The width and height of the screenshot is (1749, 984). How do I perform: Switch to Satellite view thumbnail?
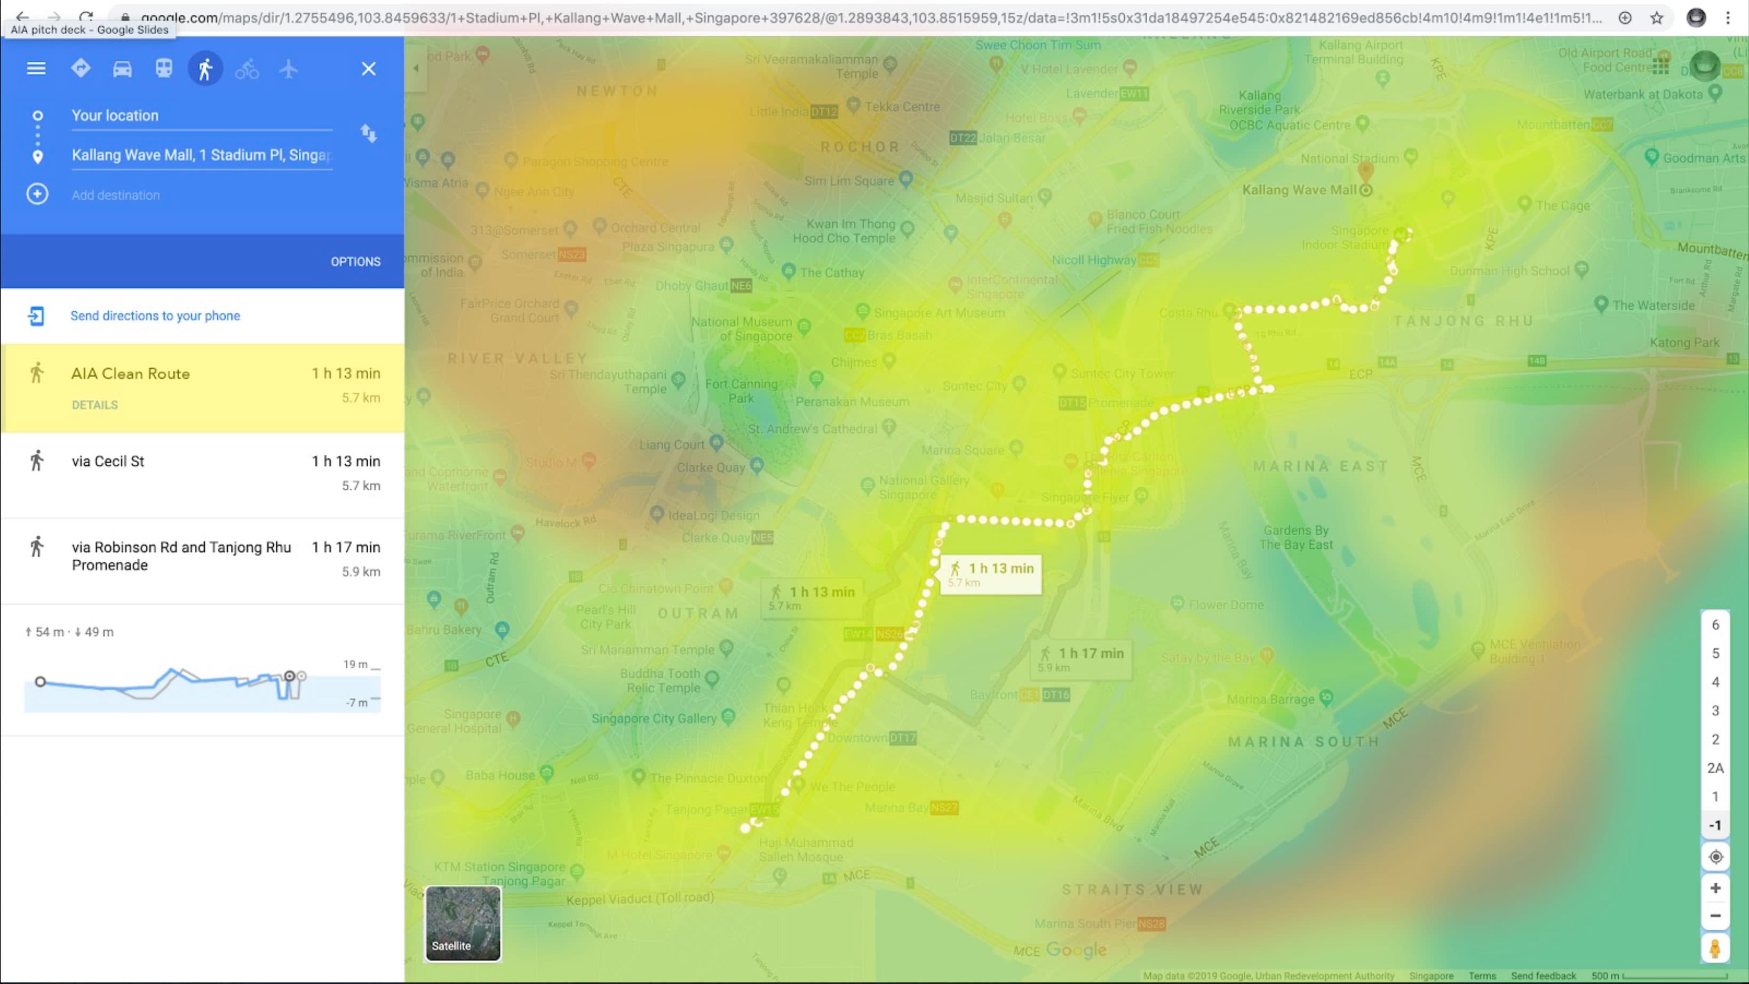click(x=463, y=923)
